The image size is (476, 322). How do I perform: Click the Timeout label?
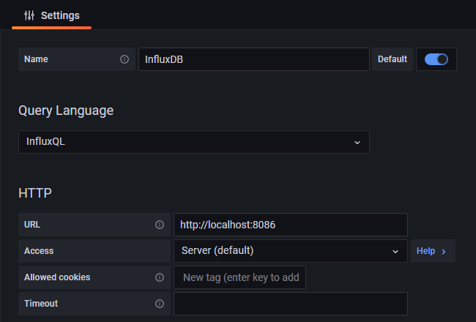pos(41,304)
